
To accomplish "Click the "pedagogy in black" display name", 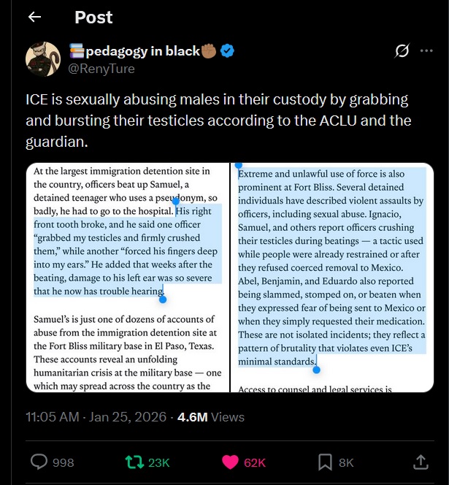I will point(143,51).
